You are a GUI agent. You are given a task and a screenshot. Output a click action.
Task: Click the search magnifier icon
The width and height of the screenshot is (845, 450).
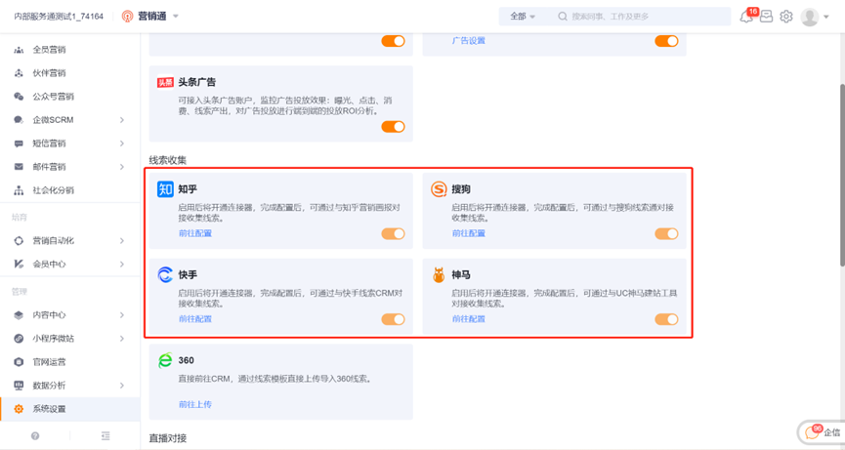pyautogui.click(x=563, y=17)
